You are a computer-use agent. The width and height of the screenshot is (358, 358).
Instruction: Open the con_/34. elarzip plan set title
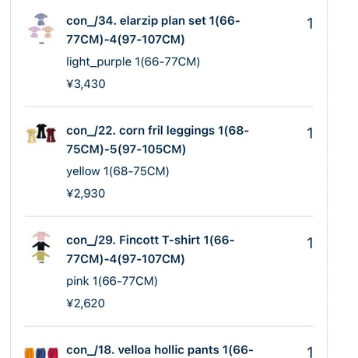click(x=153, y=30)
